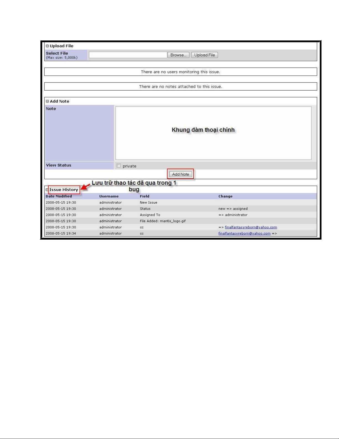Focus the Note text area

tap(213, 133)
